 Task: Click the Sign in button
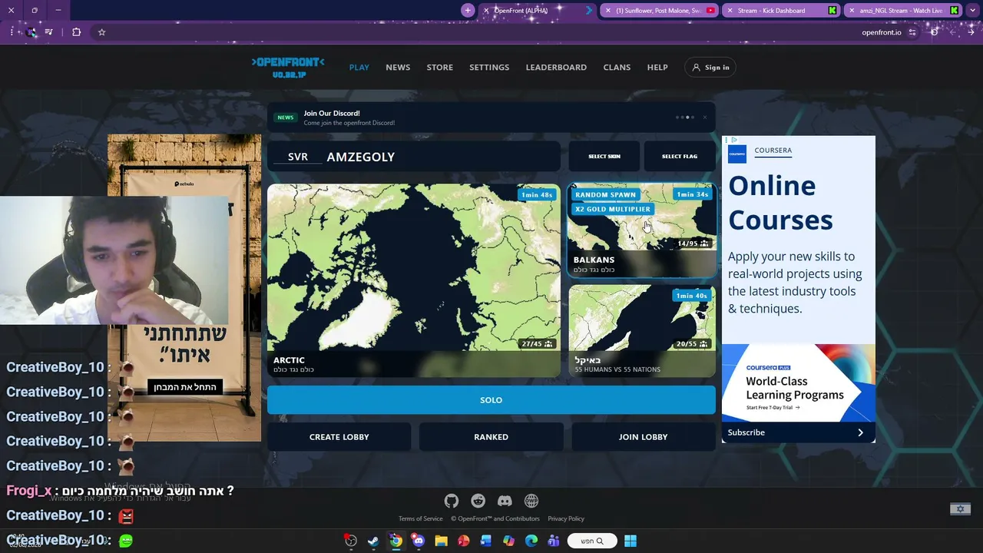point(710,68)
